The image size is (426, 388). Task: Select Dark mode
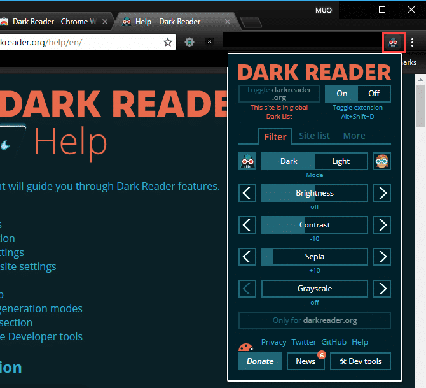tap(288, 161)
